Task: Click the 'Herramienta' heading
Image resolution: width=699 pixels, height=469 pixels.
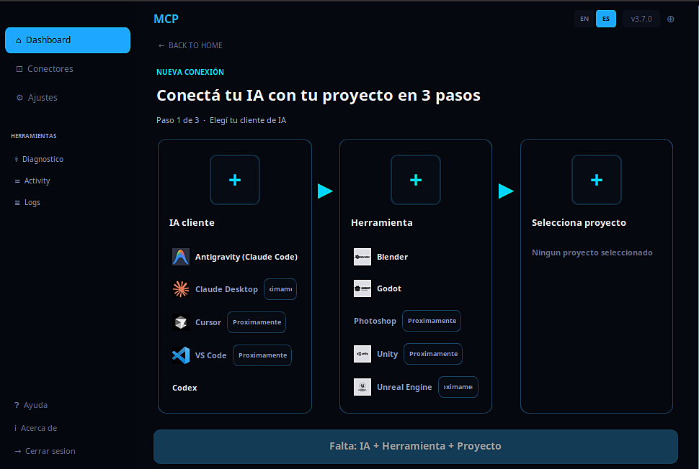Action: pos(382,222)
